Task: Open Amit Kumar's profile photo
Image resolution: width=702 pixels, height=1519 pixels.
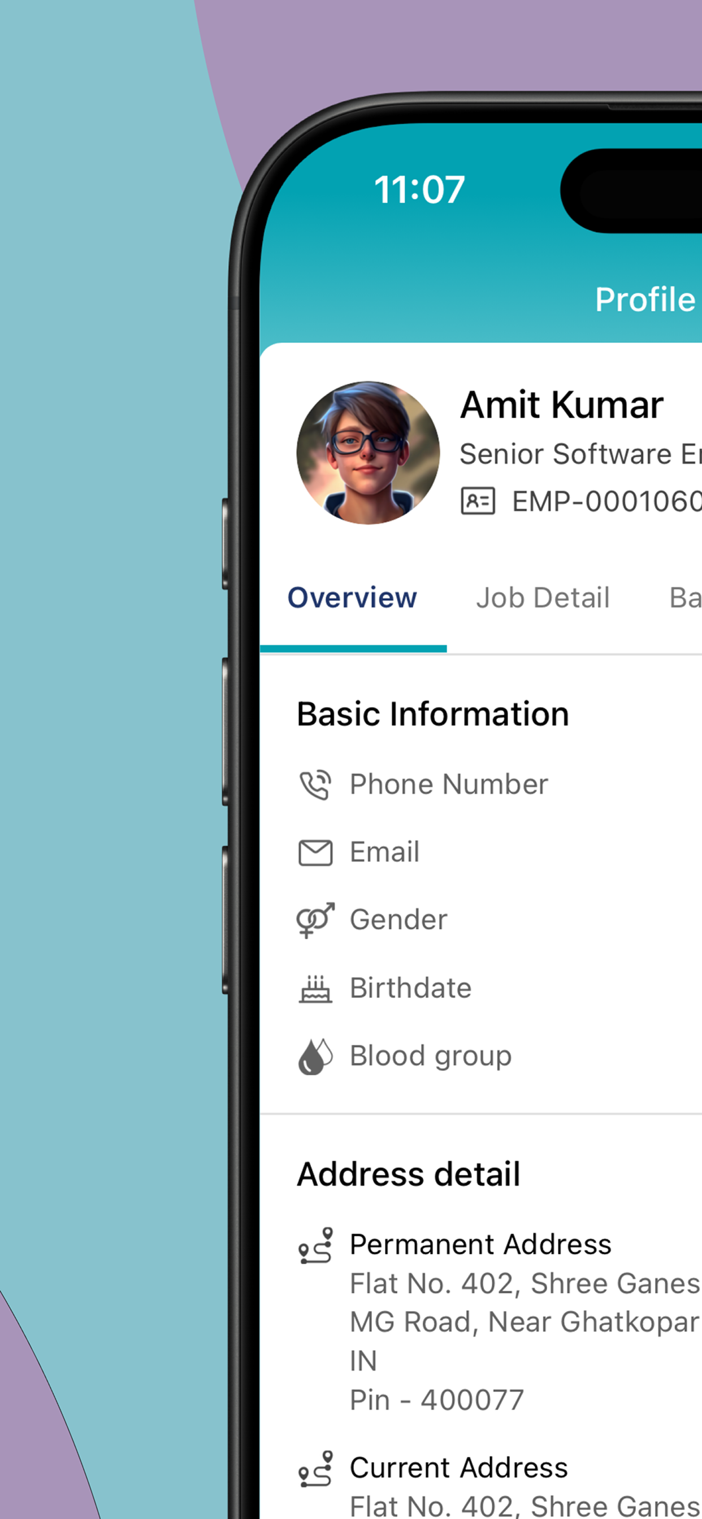Action: coord(368,452)
